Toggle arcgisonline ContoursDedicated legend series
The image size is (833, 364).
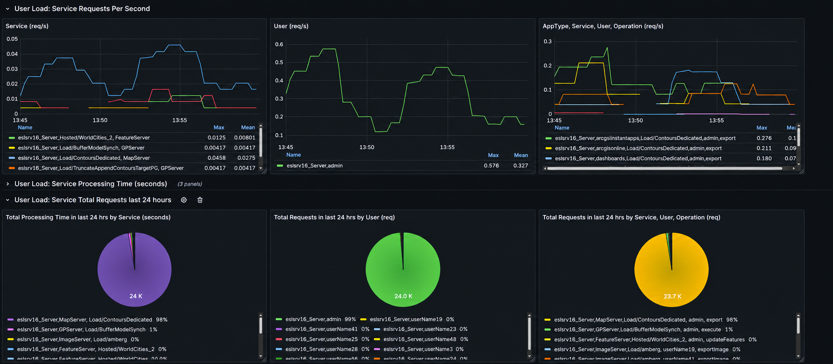638,148
